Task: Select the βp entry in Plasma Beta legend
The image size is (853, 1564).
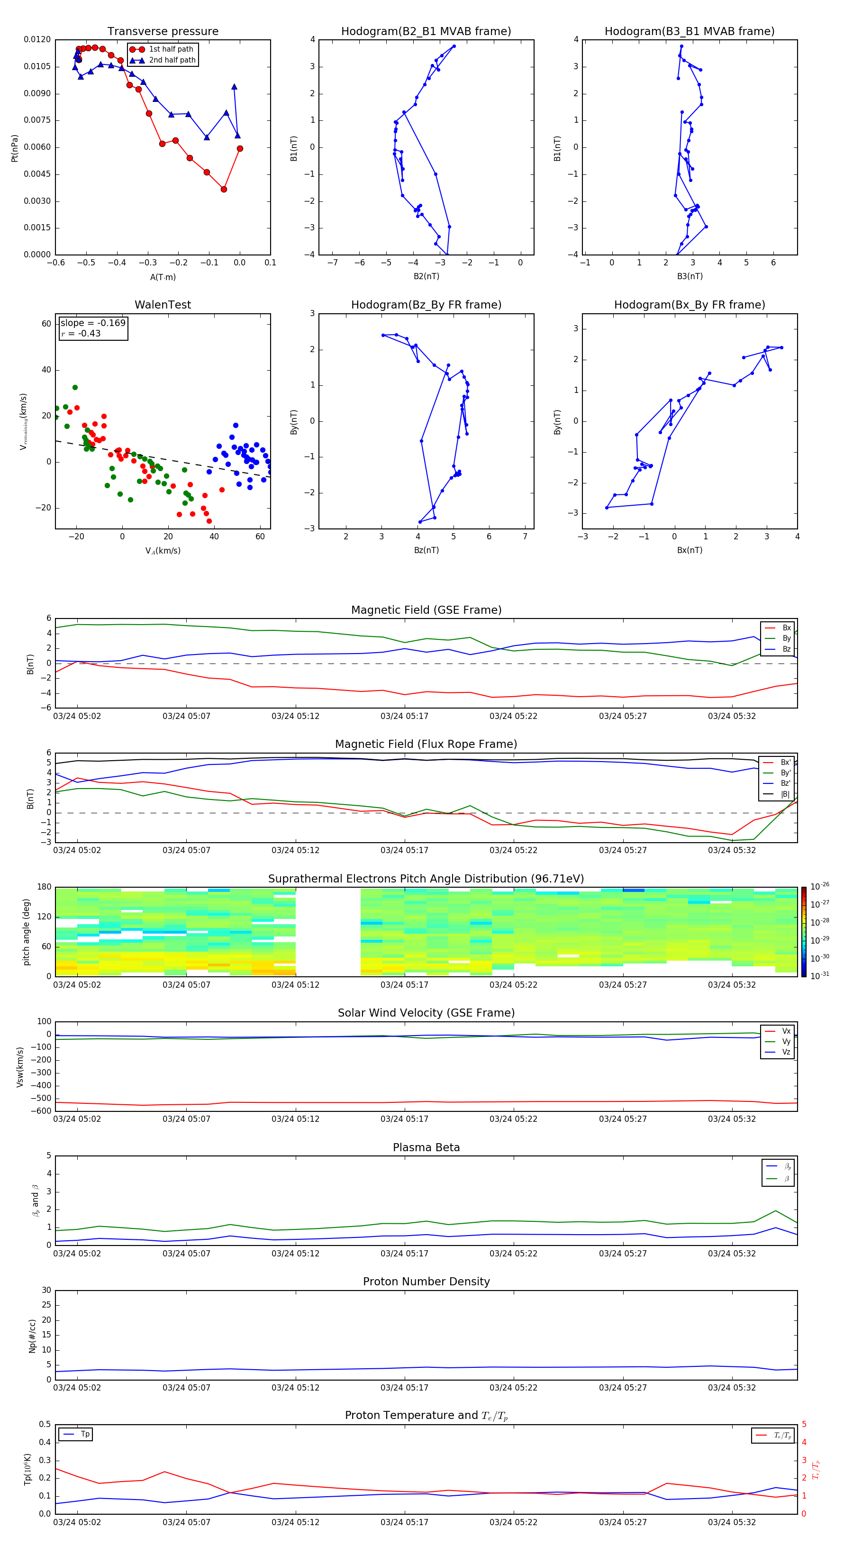Action: [x=778, y=1166]
